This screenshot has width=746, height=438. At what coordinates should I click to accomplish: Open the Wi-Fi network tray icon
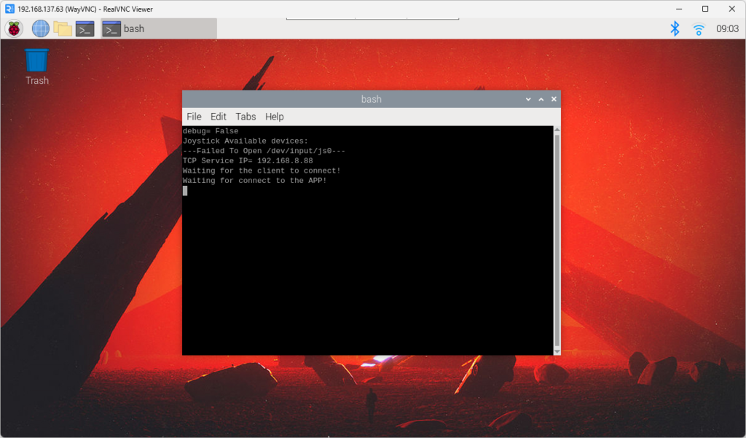(x=699, y=28)
